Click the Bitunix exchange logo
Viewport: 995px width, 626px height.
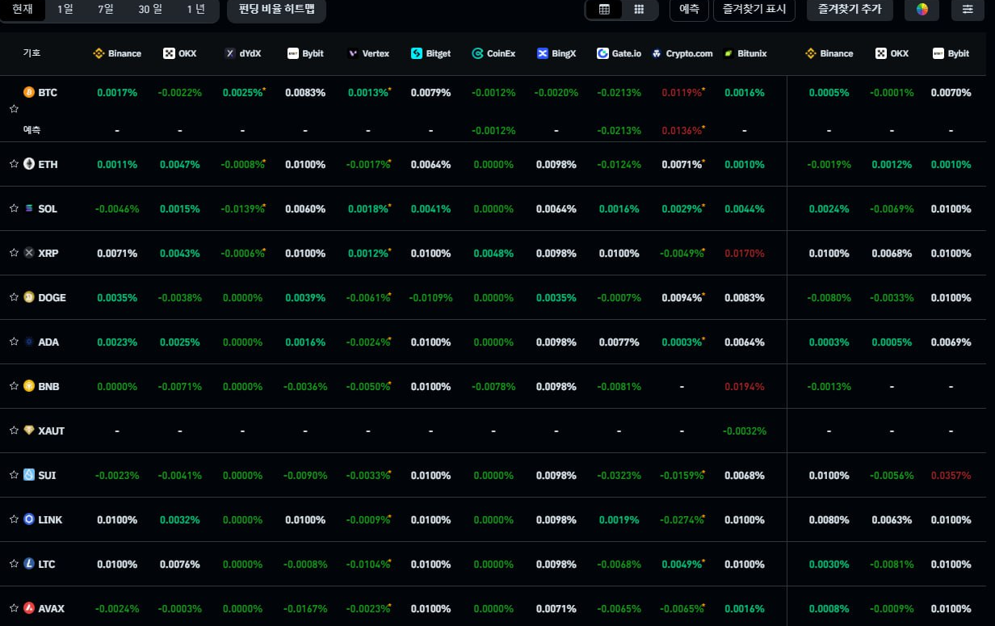coord(729,53)
